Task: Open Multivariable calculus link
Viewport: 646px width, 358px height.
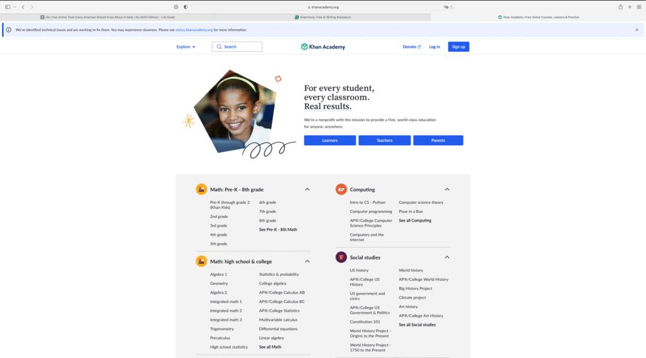Action: click(x=278, y=319)
